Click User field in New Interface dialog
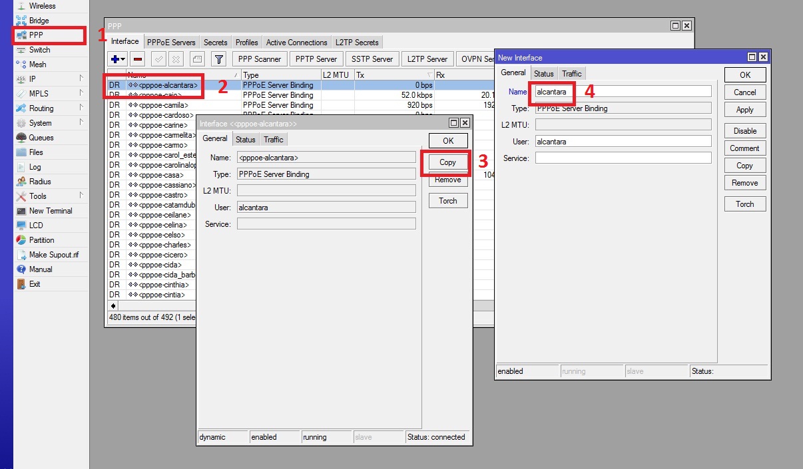Screen dimensions: 803x469 pyautogui.click(x=623, y=142)
